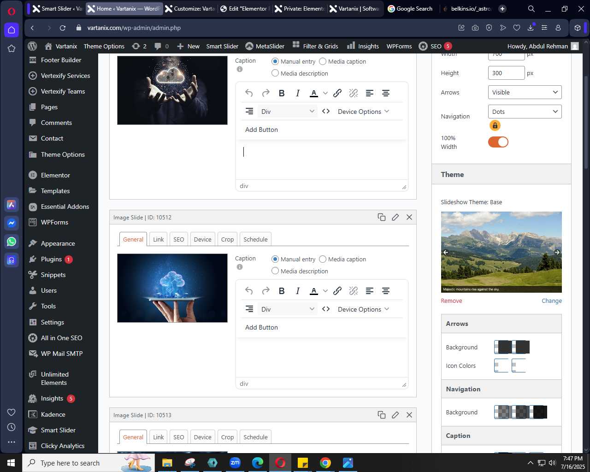Open MetaSlider in admin bar

(265, 46)
